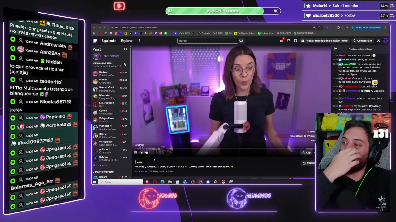
Task: Click the Comprar Bits button
Action: coord(363,41)
